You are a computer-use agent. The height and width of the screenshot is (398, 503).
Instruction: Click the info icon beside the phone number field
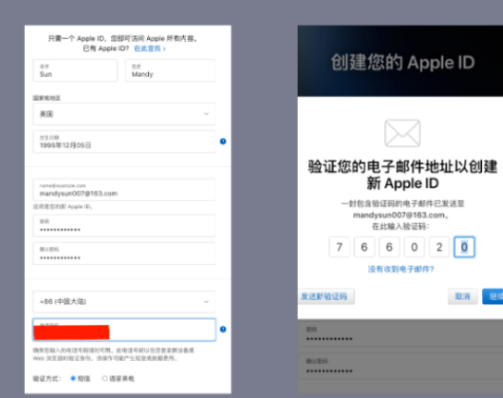[223, 329]
